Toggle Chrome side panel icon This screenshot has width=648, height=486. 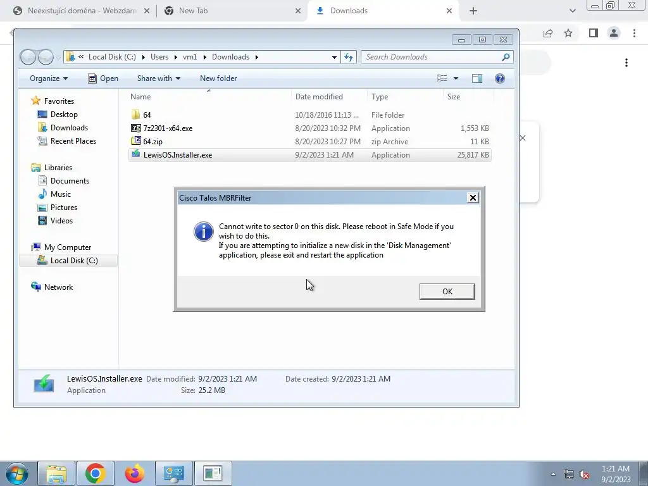pos(594,33)
